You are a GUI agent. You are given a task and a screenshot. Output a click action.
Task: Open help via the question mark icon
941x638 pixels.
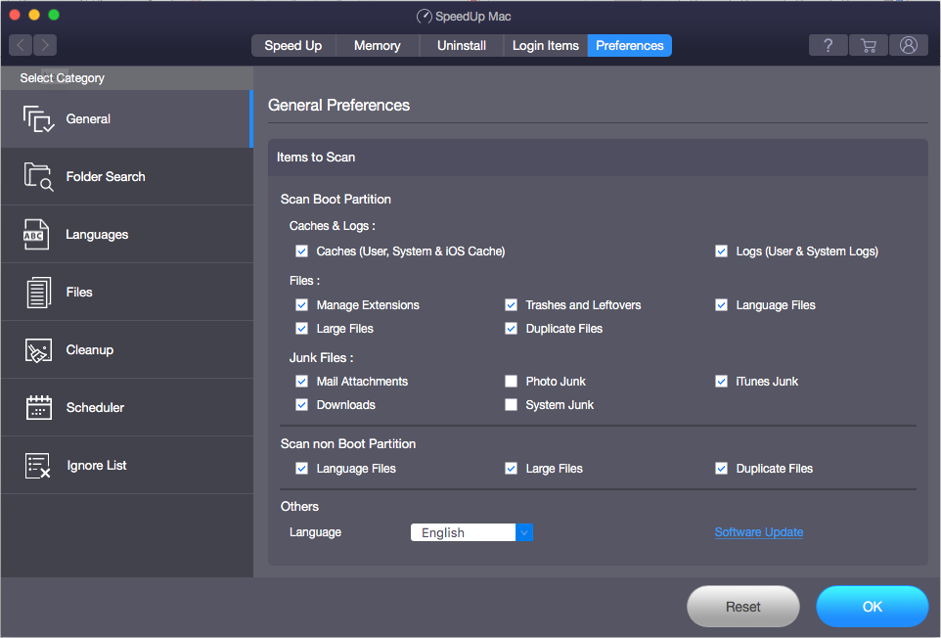pos(829,45)
